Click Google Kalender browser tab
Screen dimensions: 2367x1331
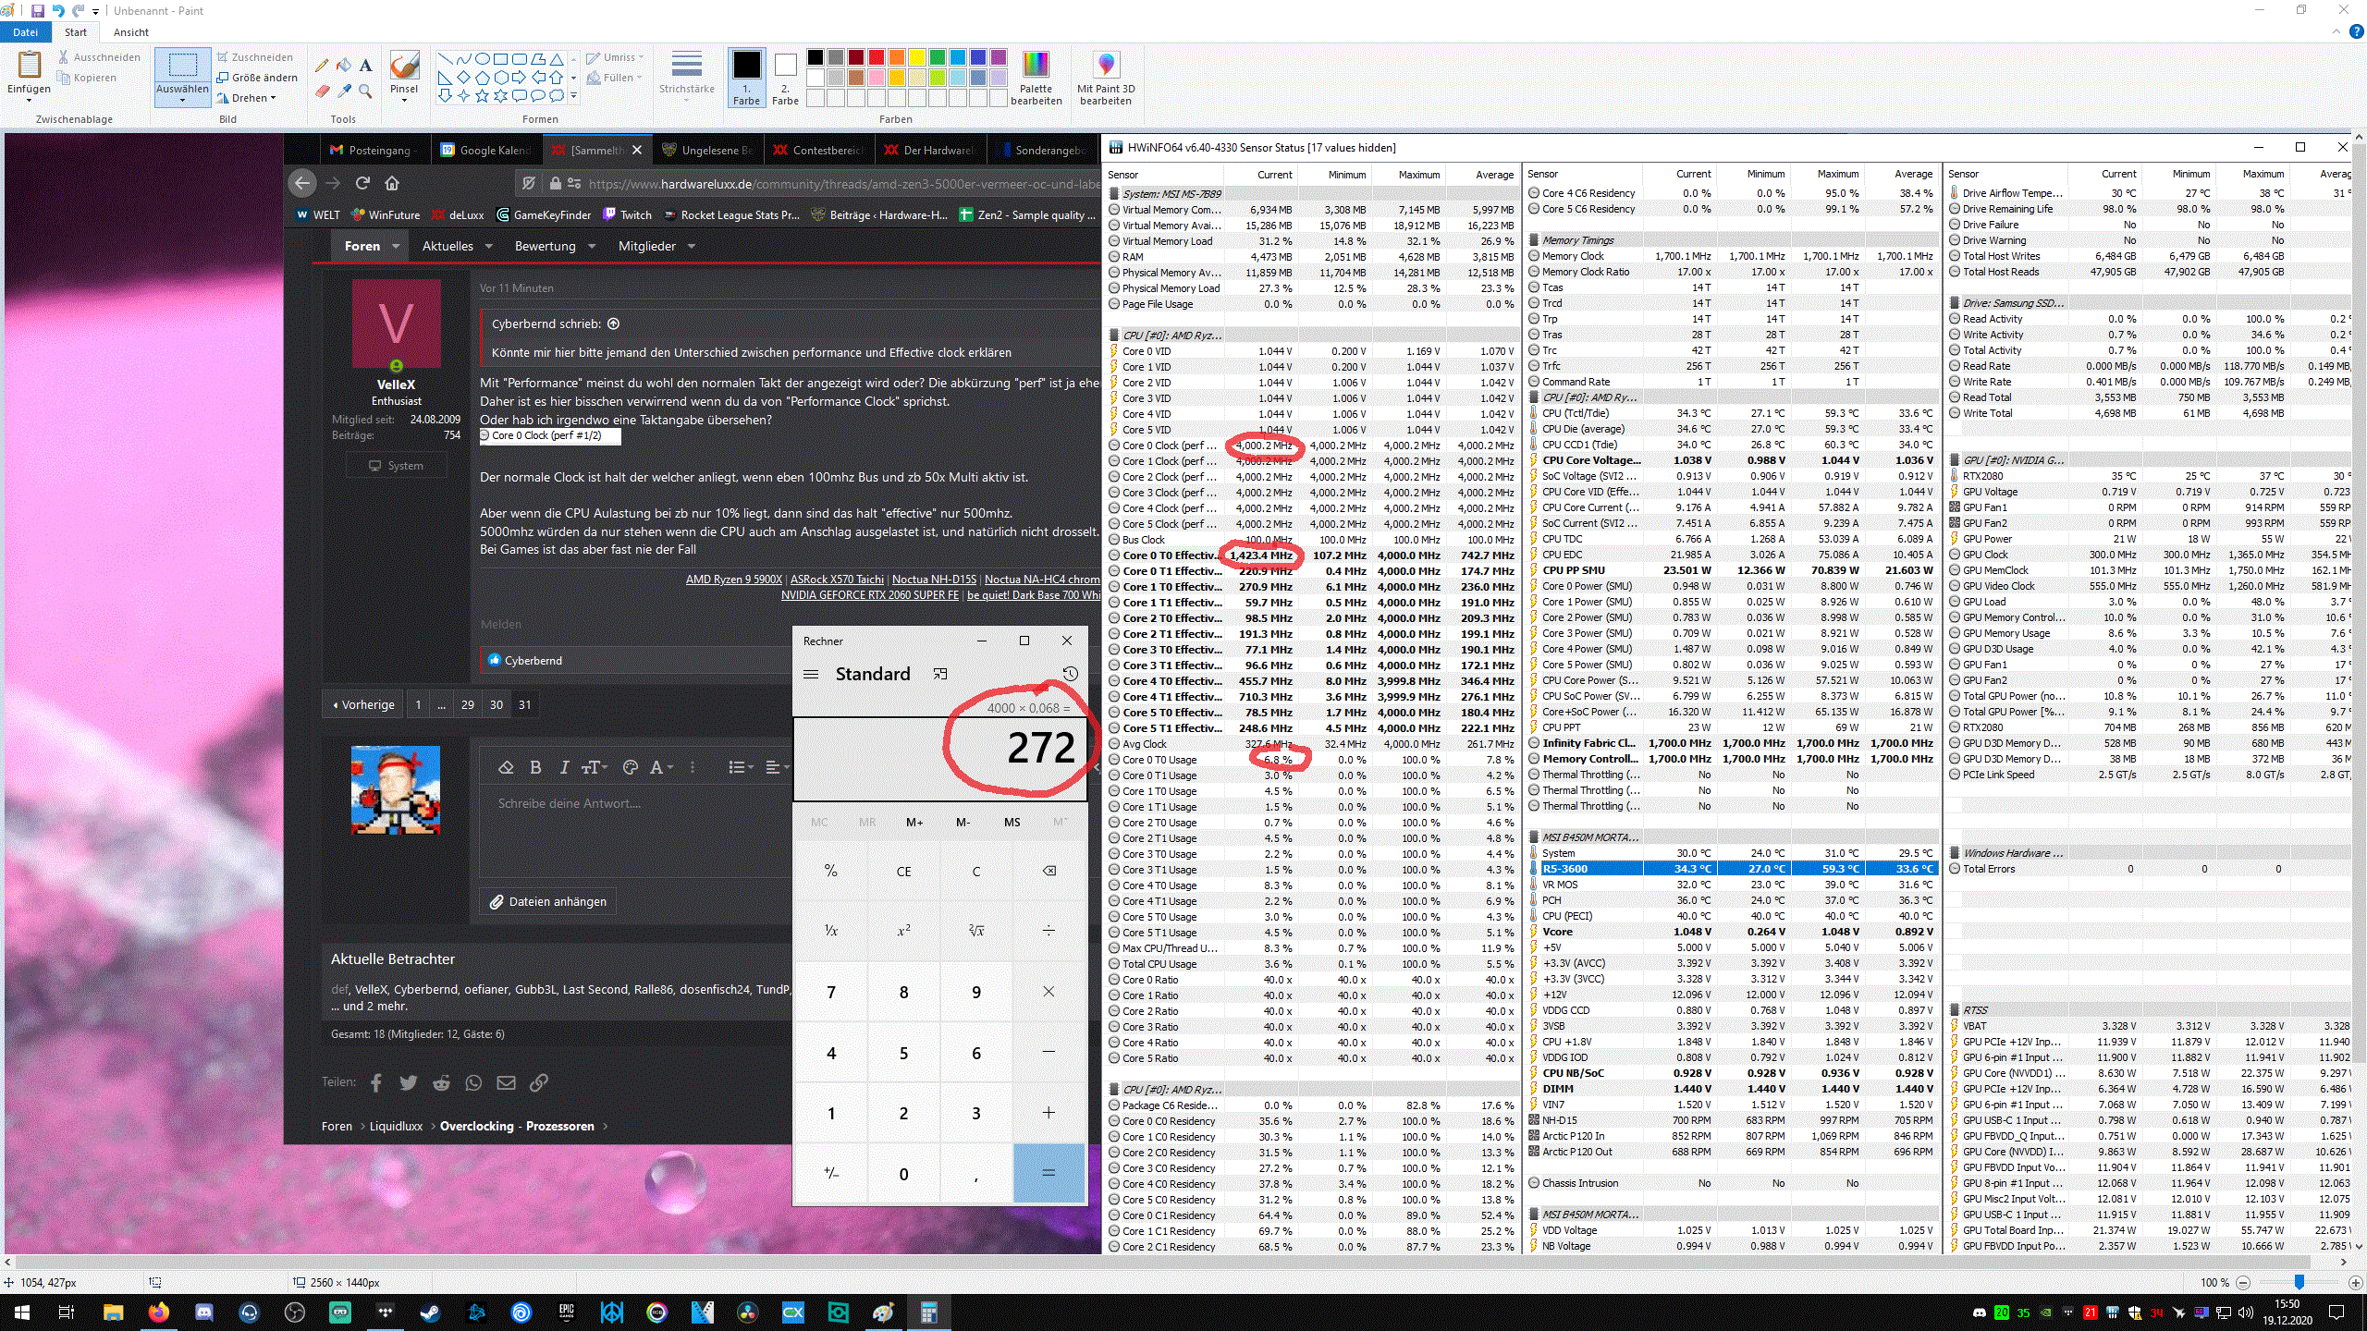486,150
